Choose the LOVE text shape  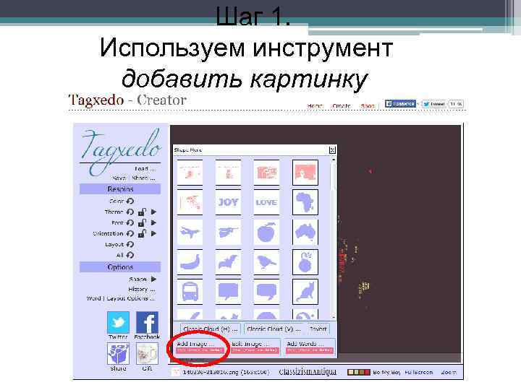266,202
